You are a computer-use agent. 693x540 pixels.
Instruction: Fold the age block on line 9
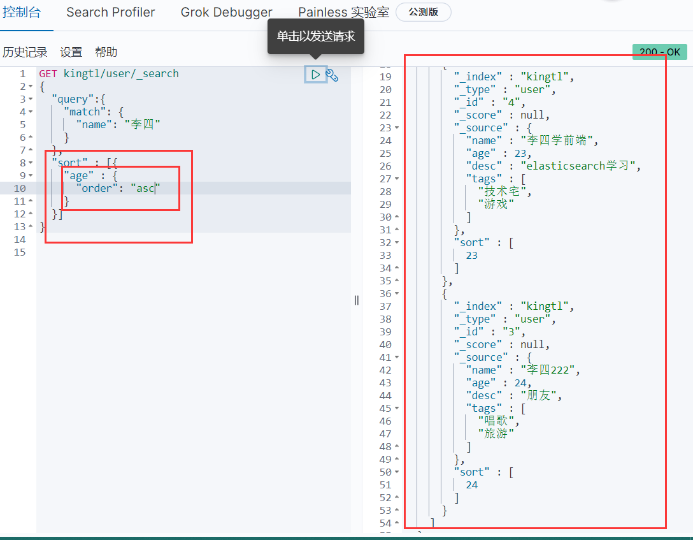tap(31, 176)
